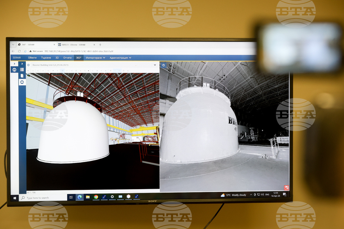Open the small black arrow dropdown in viewer toolbar
Screen dimensions: 344x229
pos(88,70)
